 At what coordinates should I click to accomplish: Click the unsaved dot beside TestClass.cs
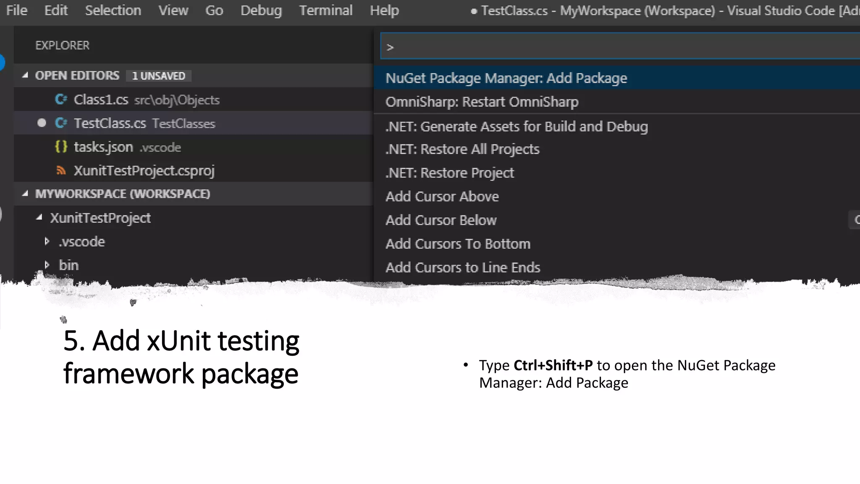click(x=42, y=123)
